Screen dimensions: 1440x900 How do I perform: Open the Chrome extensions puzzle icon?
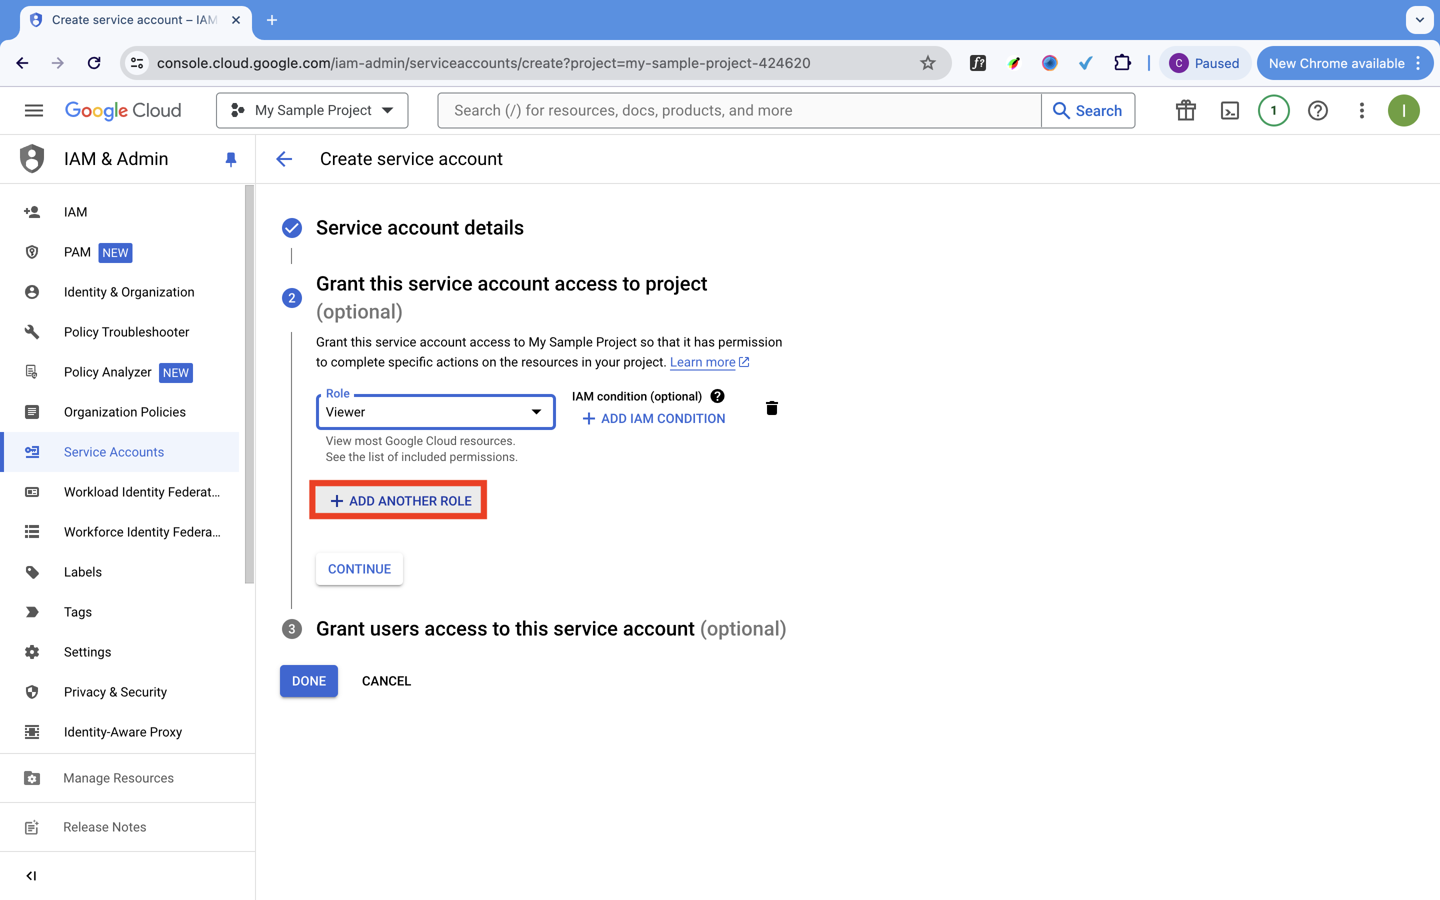pos(1122,63)
